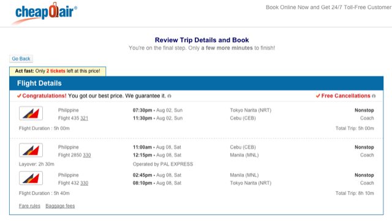Click 'Total Trip: 5h 00m' text
Image resolution: width=392 pixels, height=221 pixels.
355,129
